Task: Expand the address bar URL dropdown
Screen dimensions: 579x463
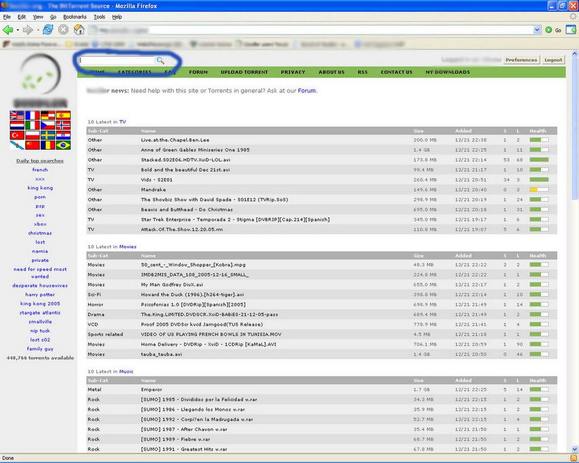Action: point(537,30)
